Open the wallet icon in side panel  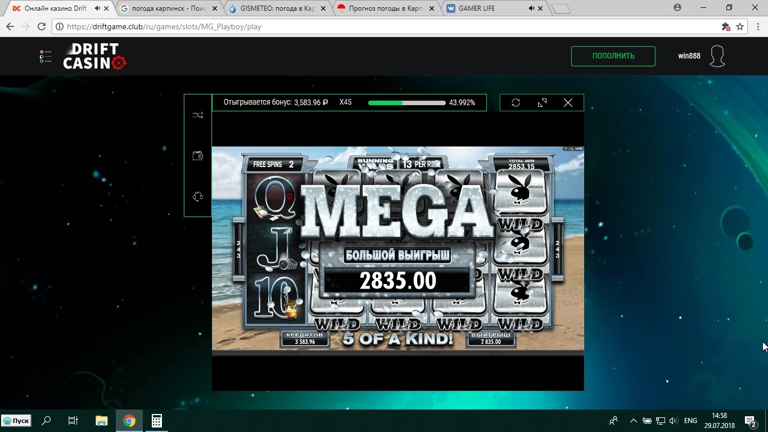coord(198,156)
